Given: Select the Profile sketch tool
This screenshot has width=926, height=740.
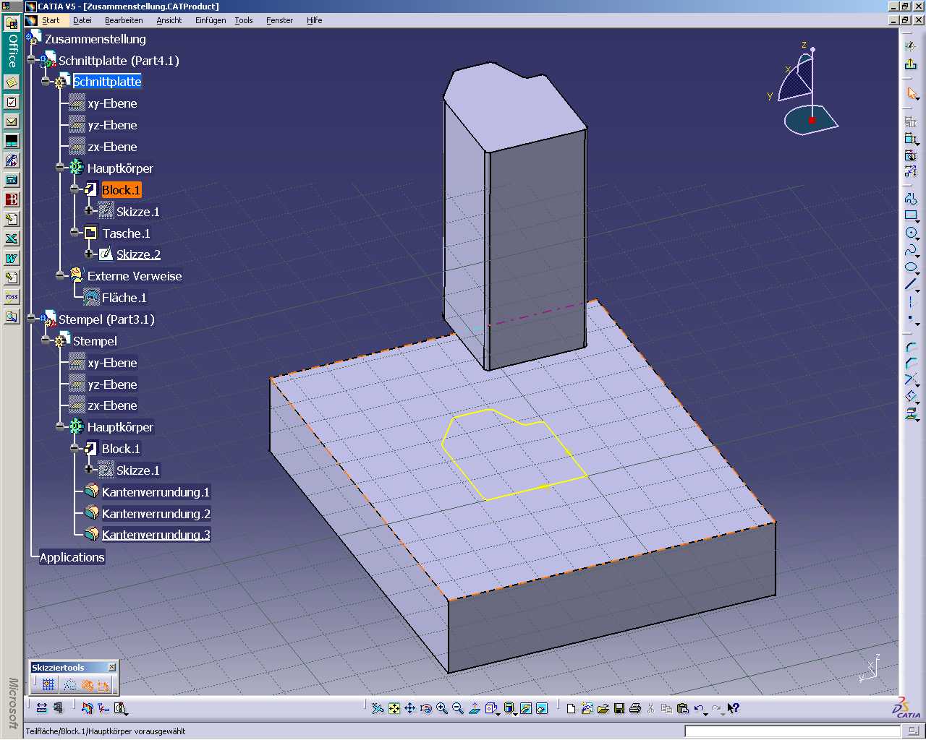Looking at the screenshot, I should point(911,197).
